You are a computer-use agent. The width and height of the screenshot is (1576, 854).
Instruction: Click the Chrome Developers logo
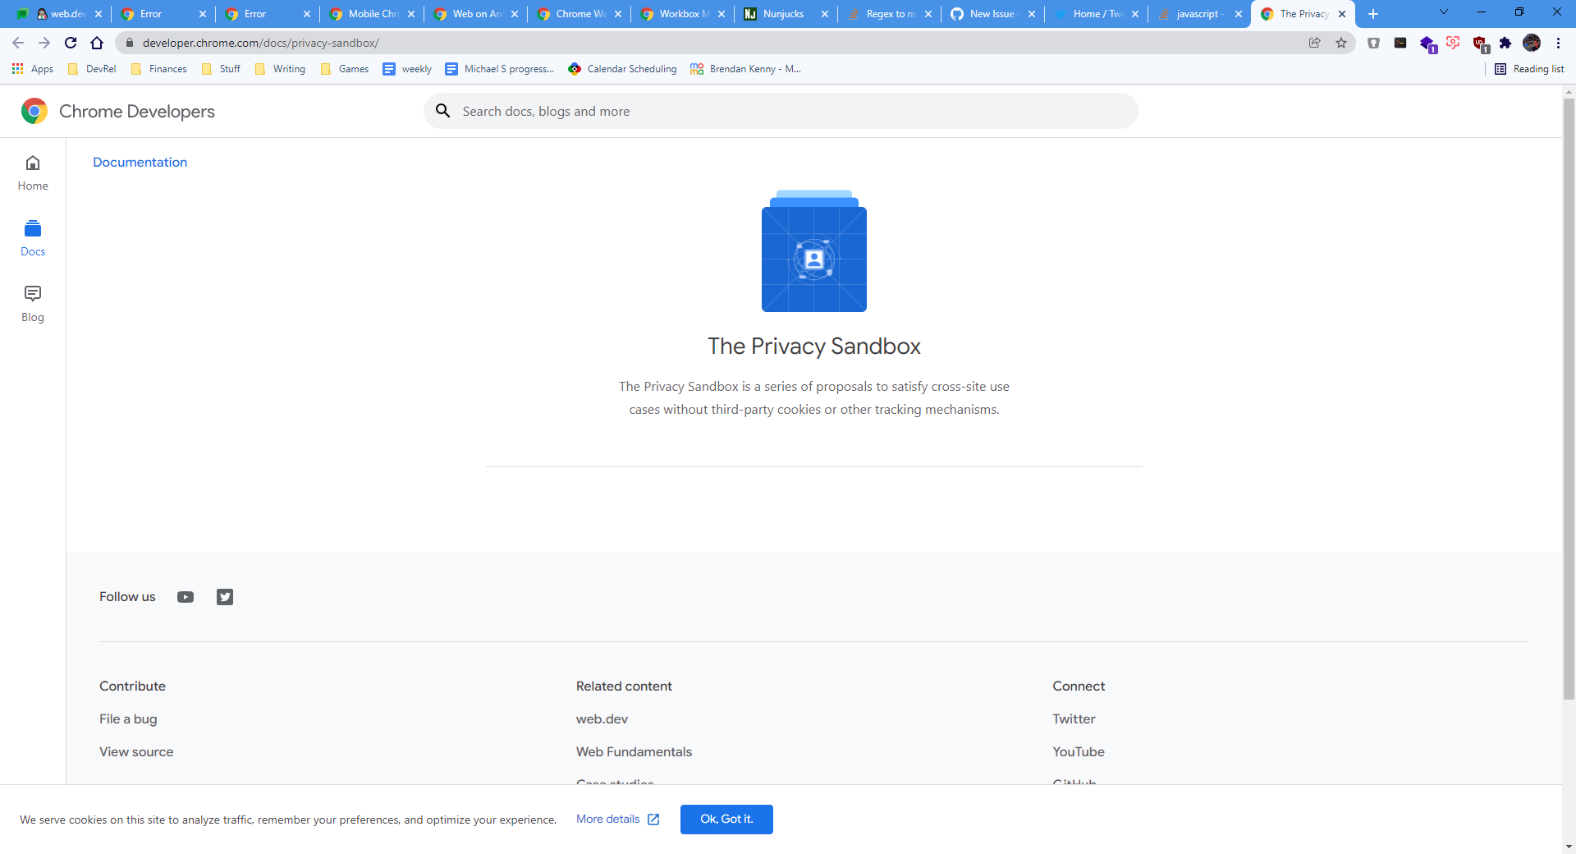34,111
